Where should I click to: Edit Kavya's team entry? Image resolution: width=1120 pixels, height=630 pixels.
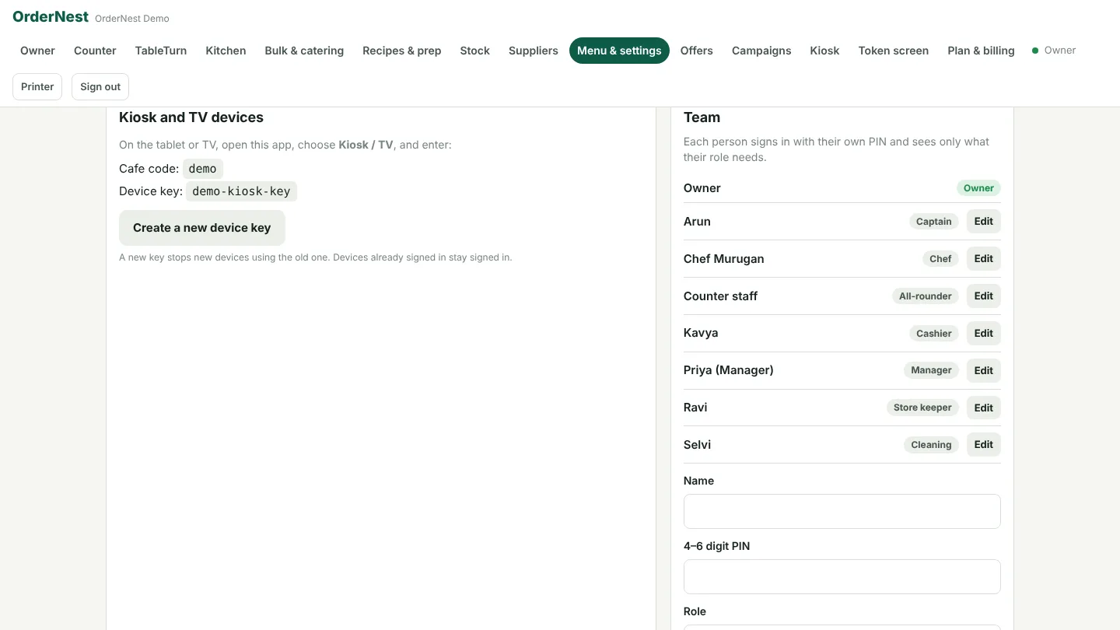point(984,334)
